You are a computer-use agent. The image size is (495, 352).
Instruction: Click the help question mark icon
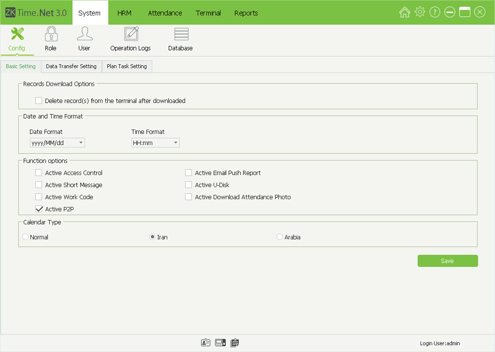pos(435,13)
